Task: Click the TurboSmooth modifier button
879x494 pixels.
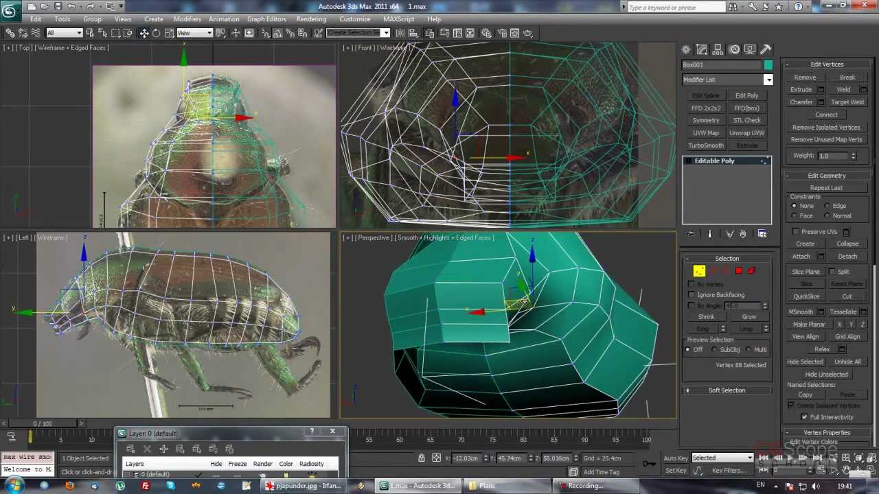Action: [706, 145]
